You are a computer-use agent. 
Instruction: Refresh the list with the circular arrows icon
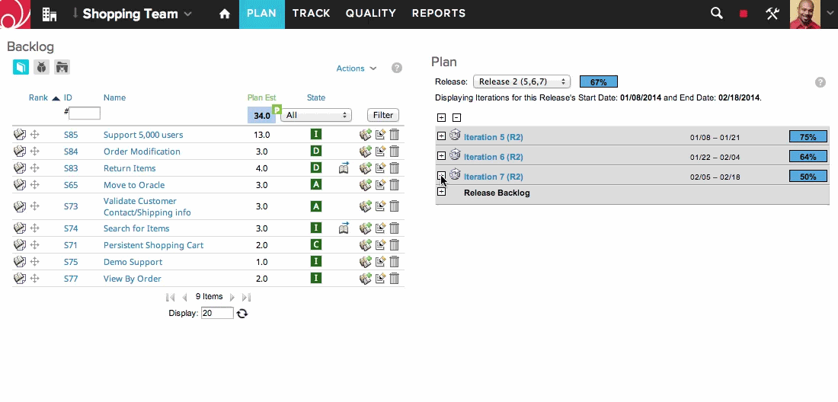(242, 314)
